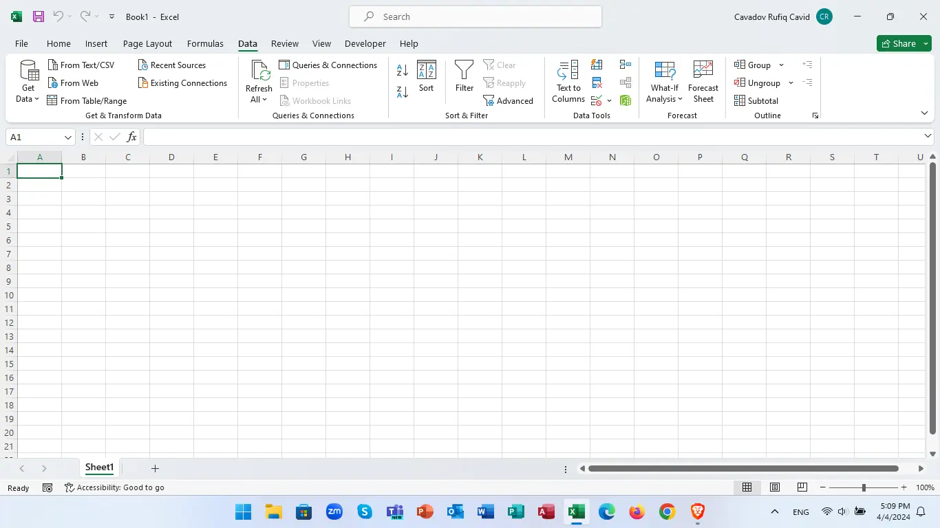
Task: Switch to the Developer tab
Action: pos(365,43)
